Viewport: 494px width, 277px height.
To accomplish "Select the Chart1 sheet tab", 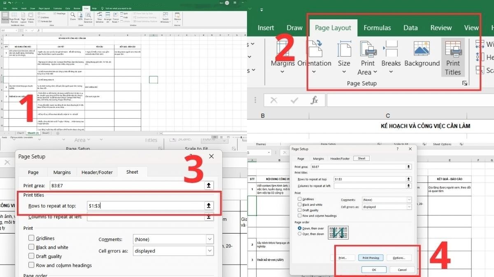I will tap(20, 133).
